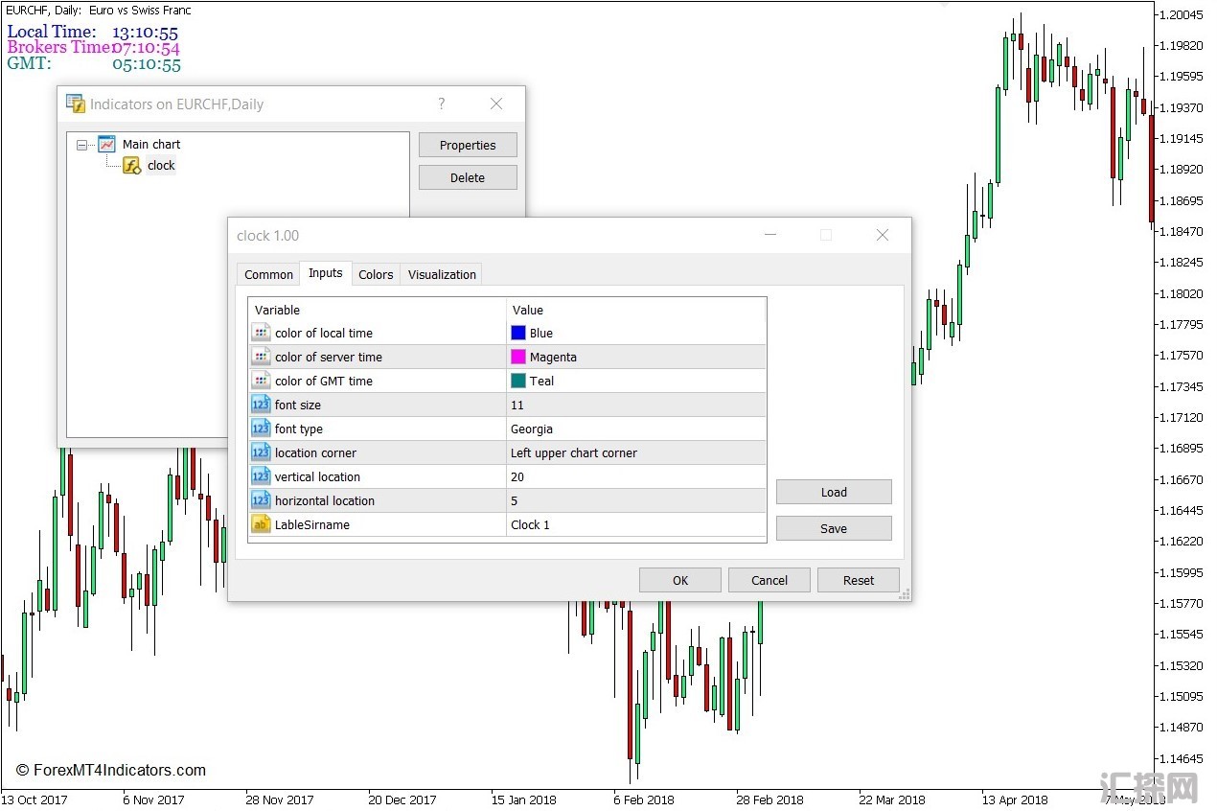Select the Left upper chart corner value
This screenshot has width=1217, height=811.
[573, 452]
